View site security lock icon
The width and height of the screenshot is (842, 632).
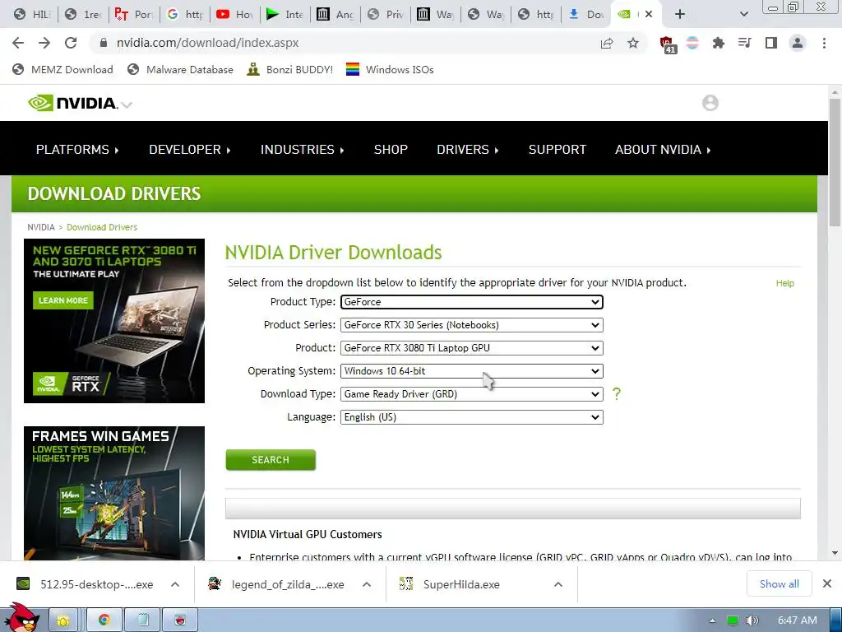click(x=104, y=43)
